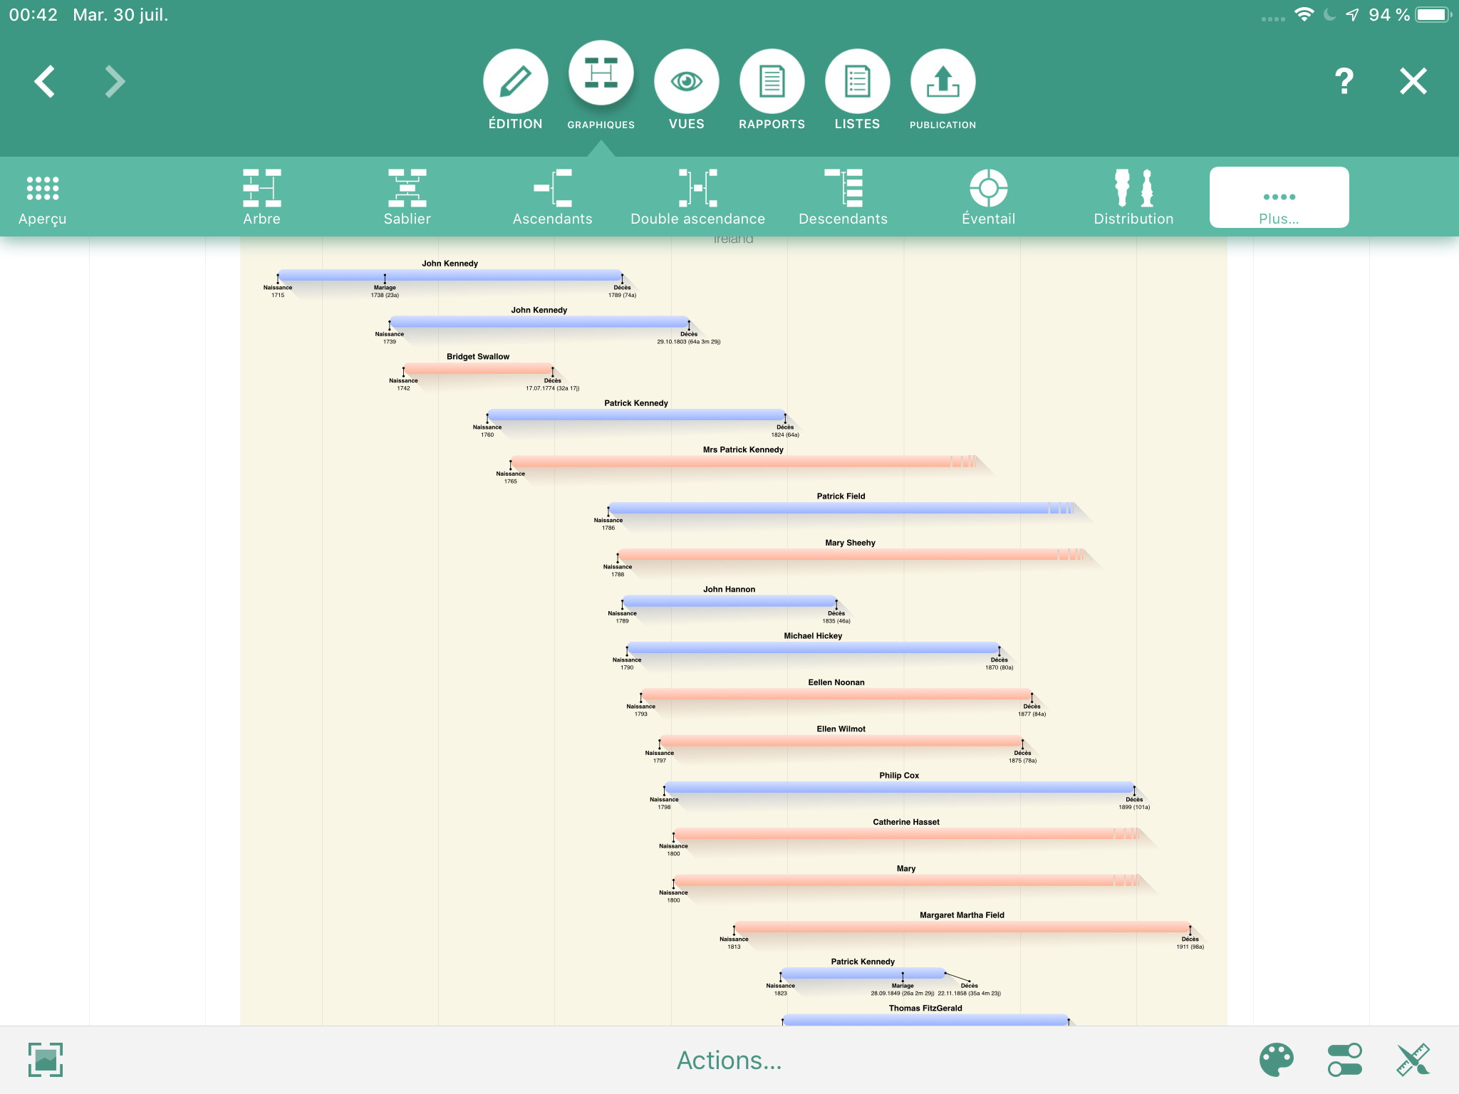Select the Distribution chart type
Image resolution: width=1459 pixels, height=1094 pixels.
pos(1133,197)
